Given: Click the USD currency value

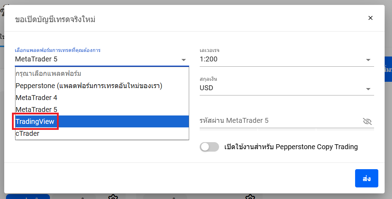Looking at the screenshot, I should [206, 88].
